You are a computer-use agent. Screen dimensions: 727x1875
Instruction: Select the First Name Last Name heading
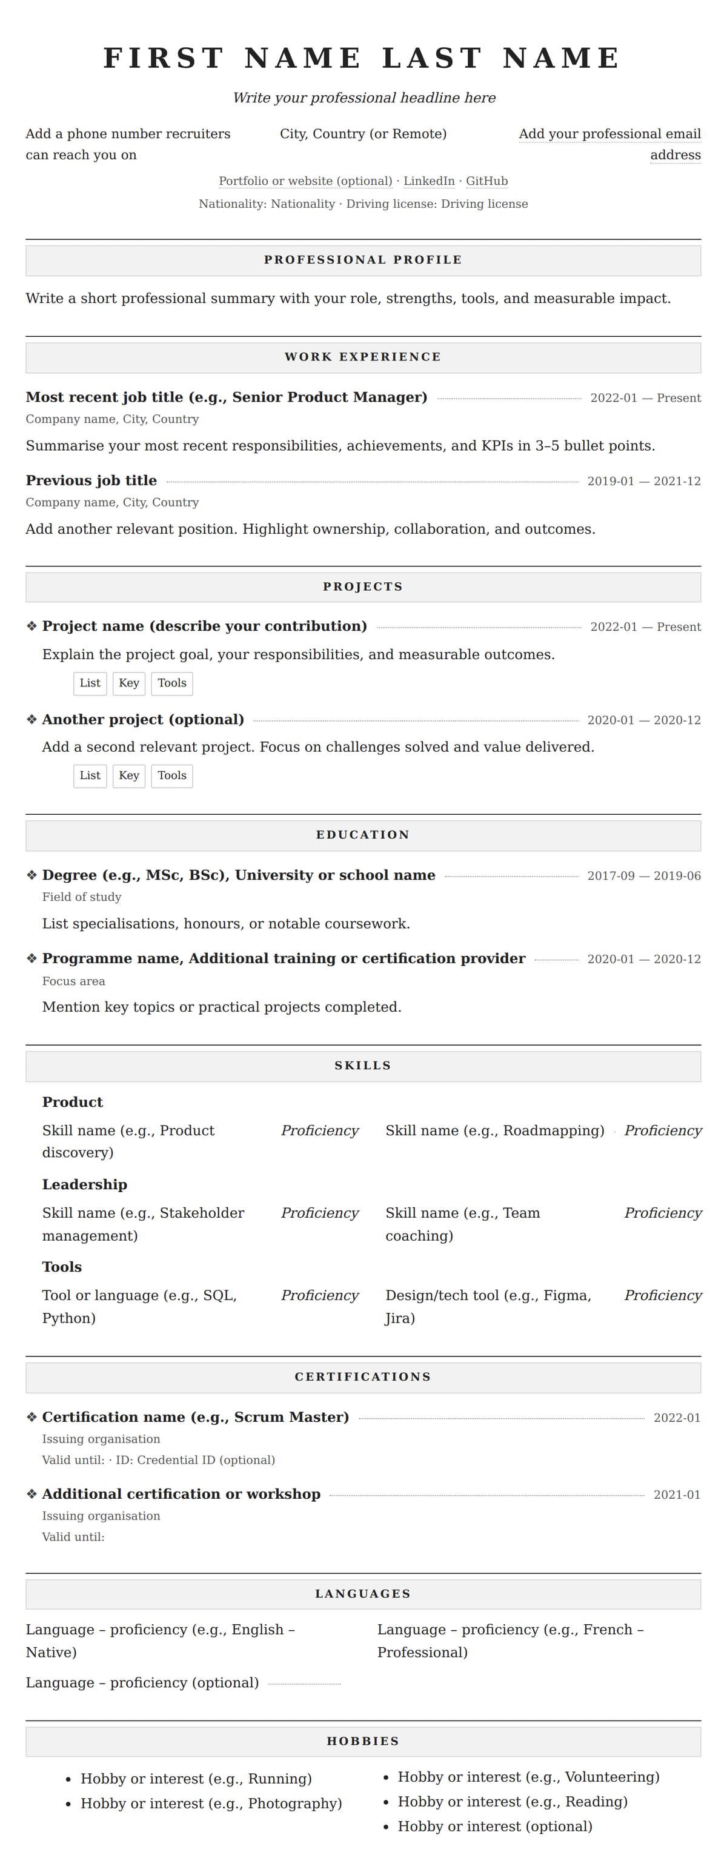(363, 58)
